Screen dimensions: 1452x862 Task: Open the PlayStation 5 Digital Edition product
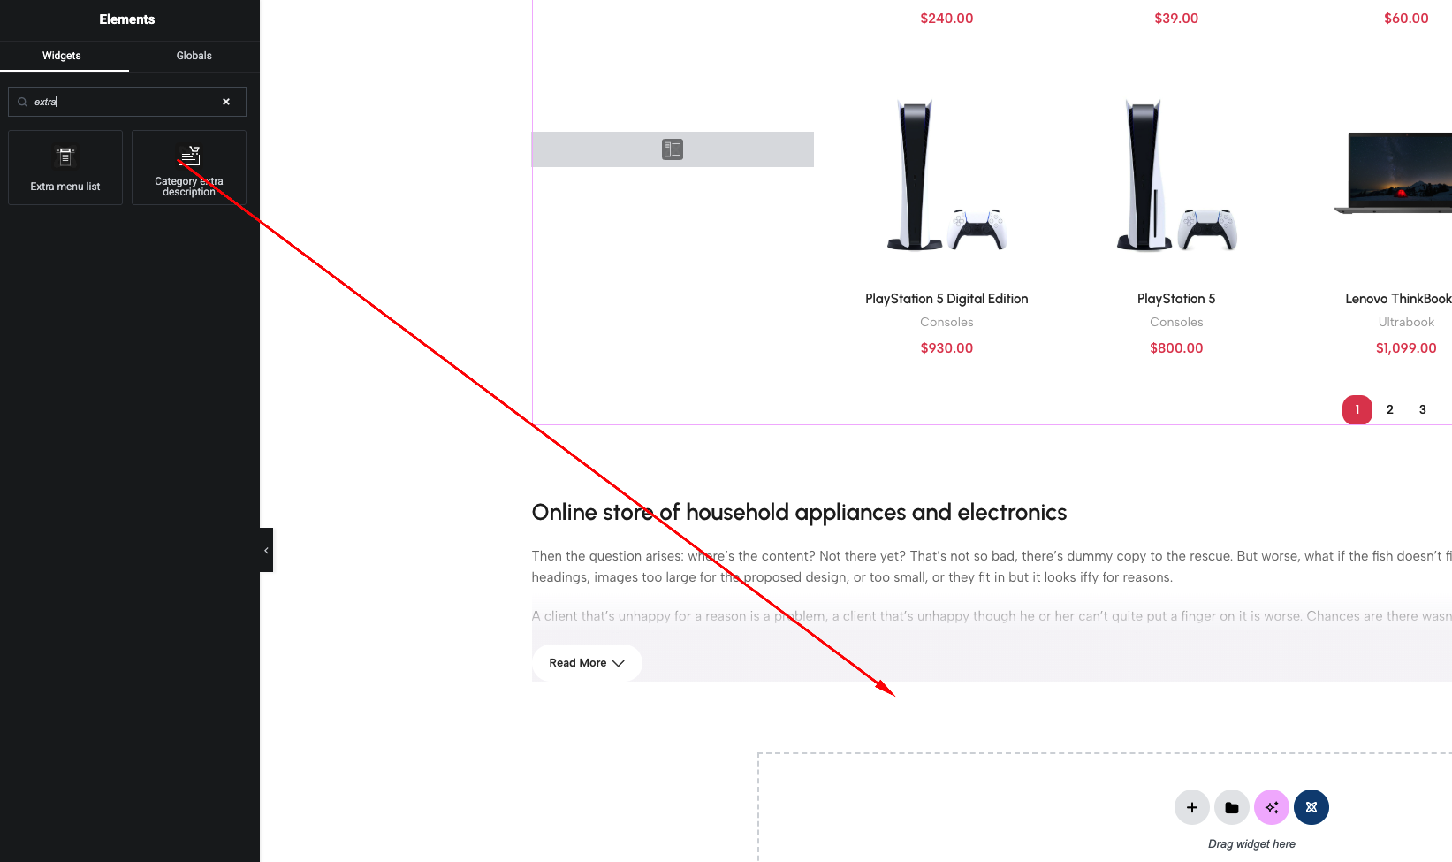[x=946, y=299]
